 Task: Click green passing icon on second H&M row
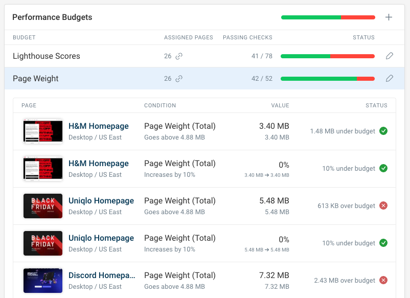(x=383, y=168)
